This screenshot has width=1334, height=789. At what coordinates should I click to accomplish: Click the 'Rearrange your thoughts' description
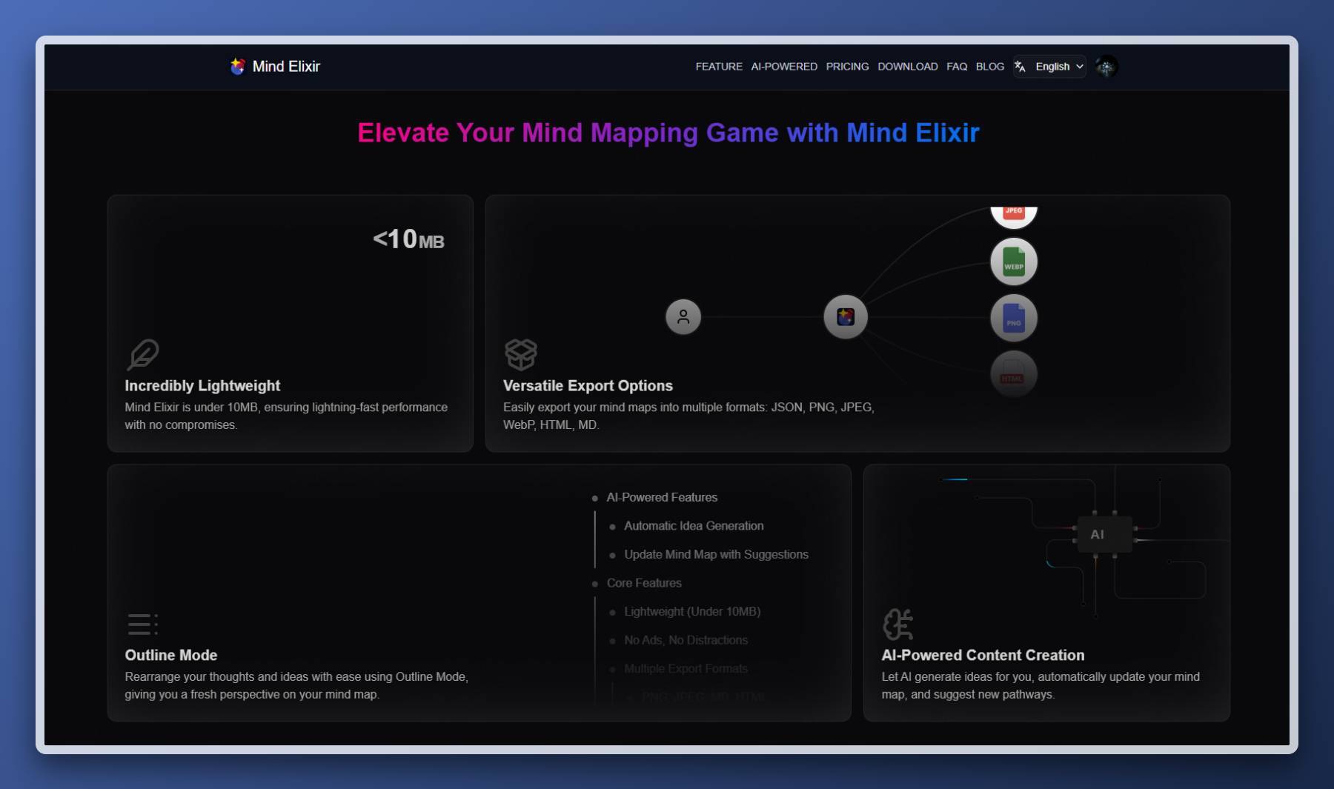click(x=296, y=686)
